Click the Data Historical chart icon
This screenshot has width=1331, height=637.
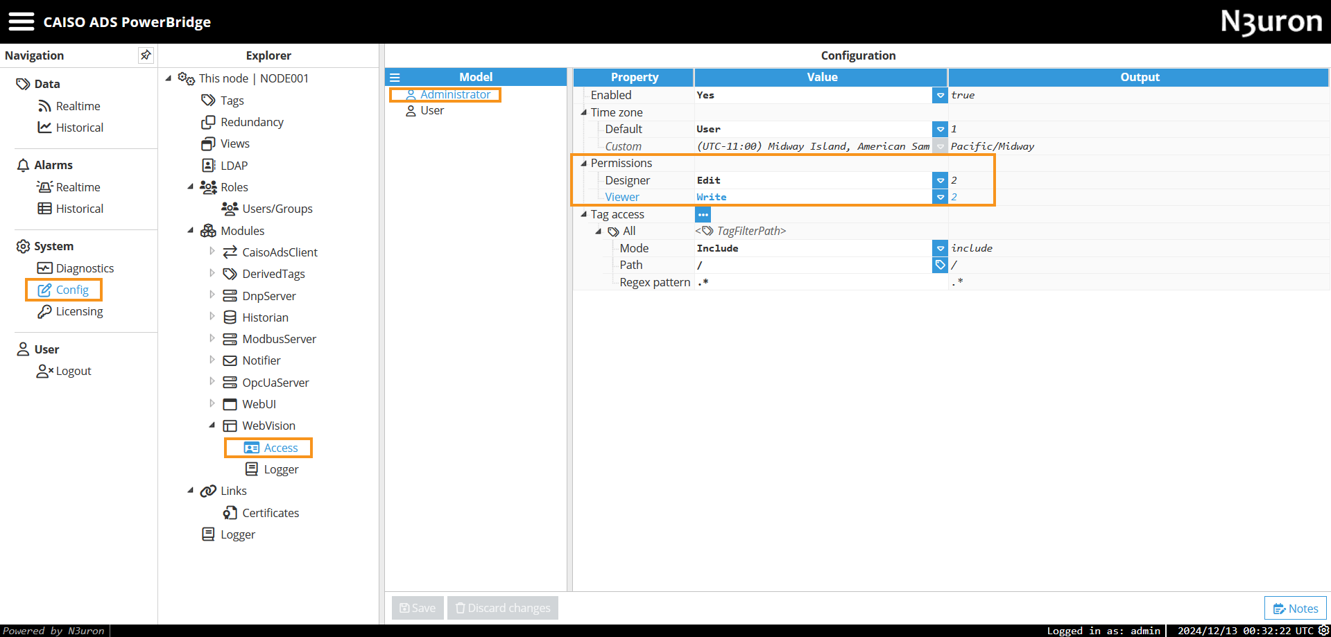pos(44,127)
